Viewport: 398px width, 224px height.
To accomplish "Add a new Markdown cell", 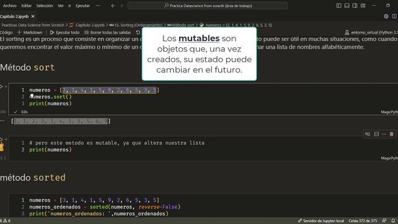I will click(x=30, y=32).
